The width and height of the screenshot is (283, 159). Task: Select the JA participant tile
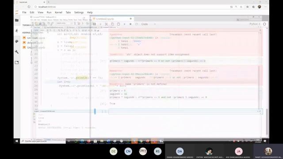point(239,151)
